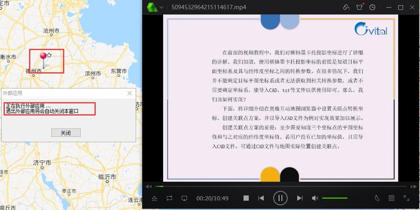Skip to the next video

(300, 198)
